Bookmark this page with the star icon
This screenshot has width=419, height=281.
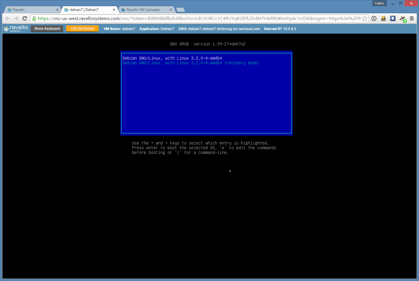tap(365, 19)
